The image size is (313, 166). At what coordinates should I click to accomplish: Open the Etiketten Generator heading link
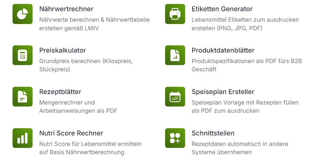tap(222, 9)
